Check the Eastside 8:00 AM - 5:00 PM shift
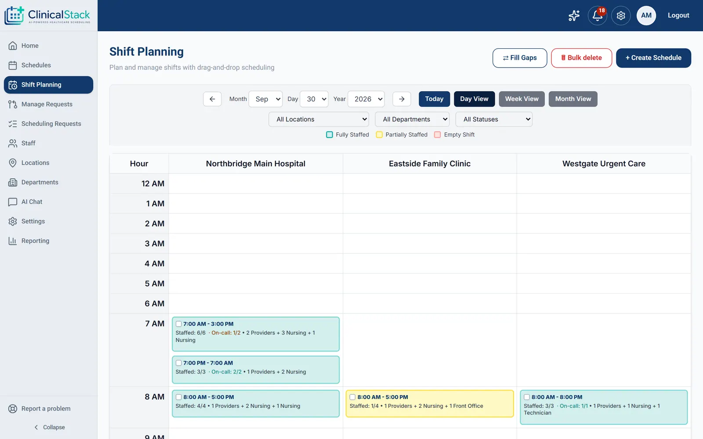Image resolution: width=703 pixels, height=439 pixels. [x=352, y=397]
